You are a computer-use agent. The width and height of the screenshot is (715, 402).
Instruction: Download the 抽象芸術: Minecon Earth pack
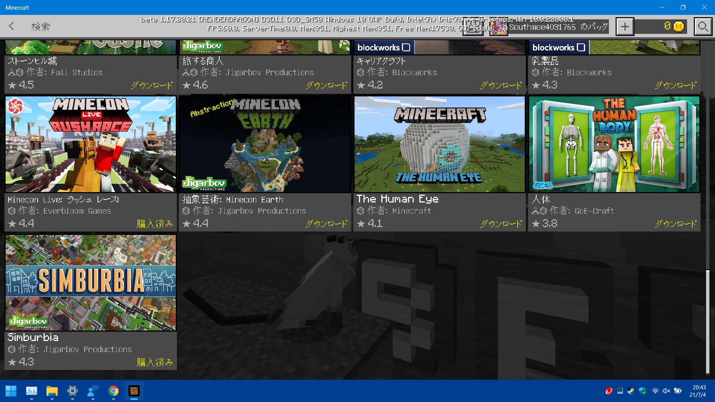click(326, 224)
